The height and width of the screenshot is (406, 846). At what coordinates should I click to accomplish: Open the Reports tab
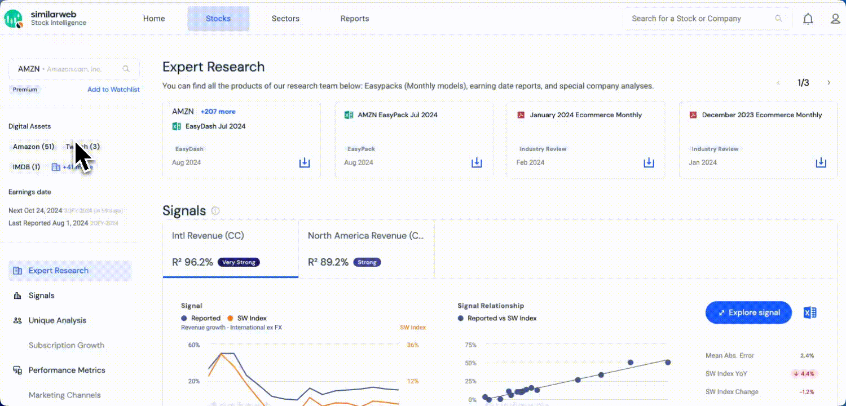[355, 19]
